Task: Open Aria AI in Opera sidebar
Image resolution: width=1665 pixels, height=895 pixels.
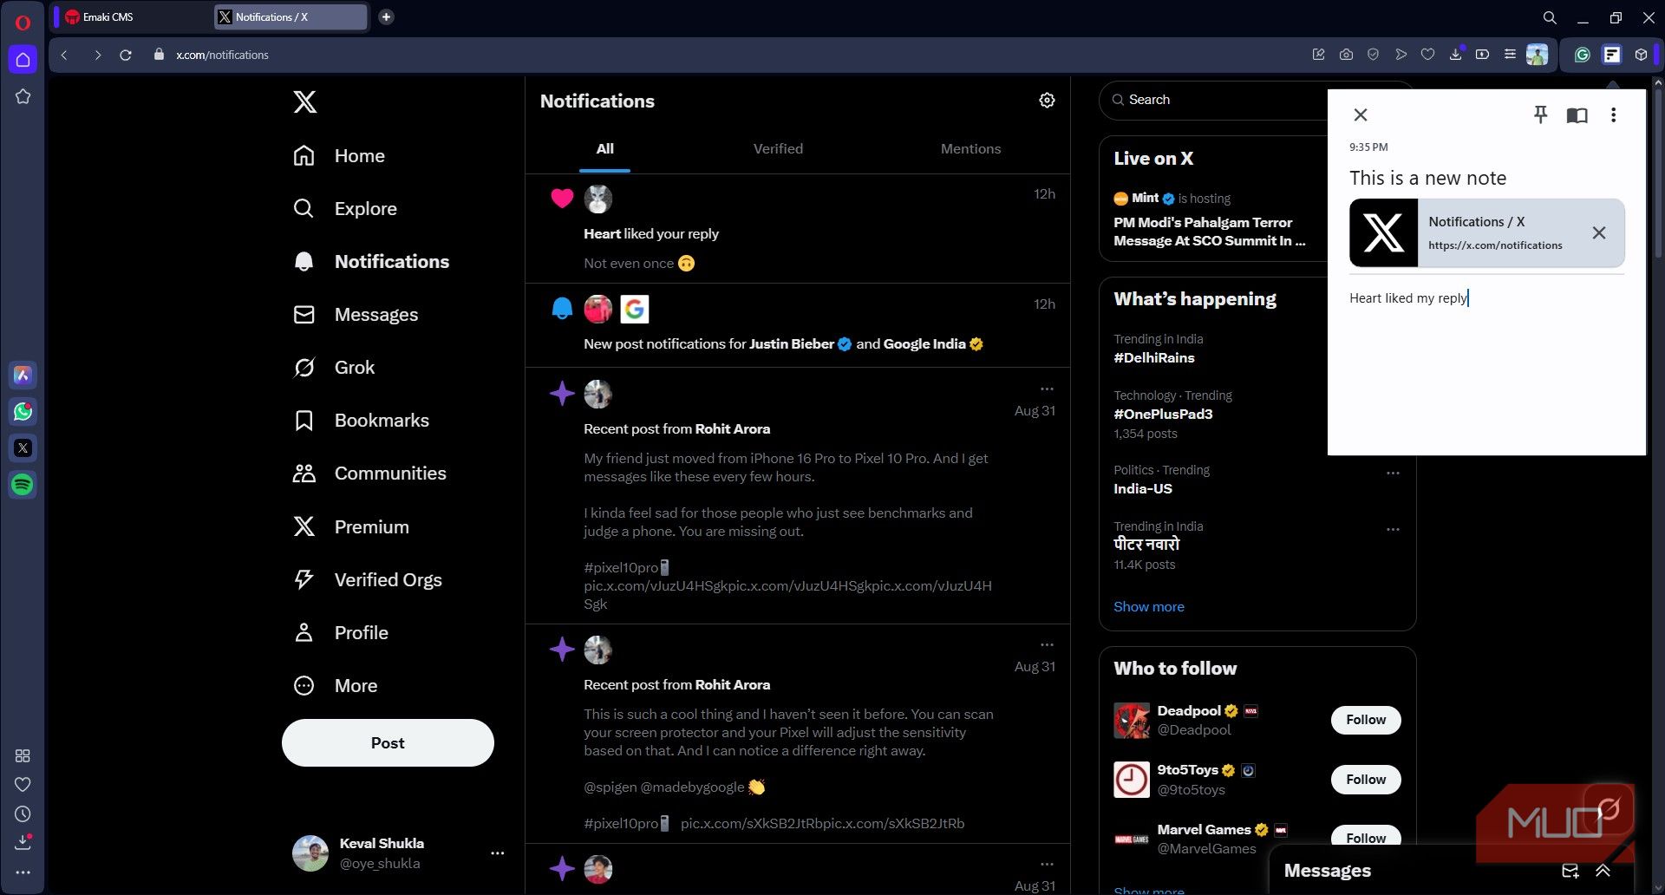Action: tap(23, 375)
